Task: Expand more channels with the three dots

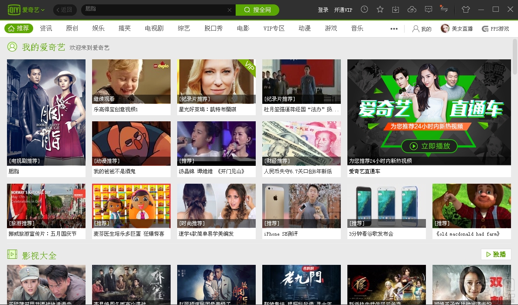Action: [x=394, y=29]
